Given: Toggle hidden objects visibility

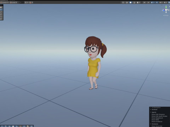Looking at the screenshot, I should pos(157,2).
